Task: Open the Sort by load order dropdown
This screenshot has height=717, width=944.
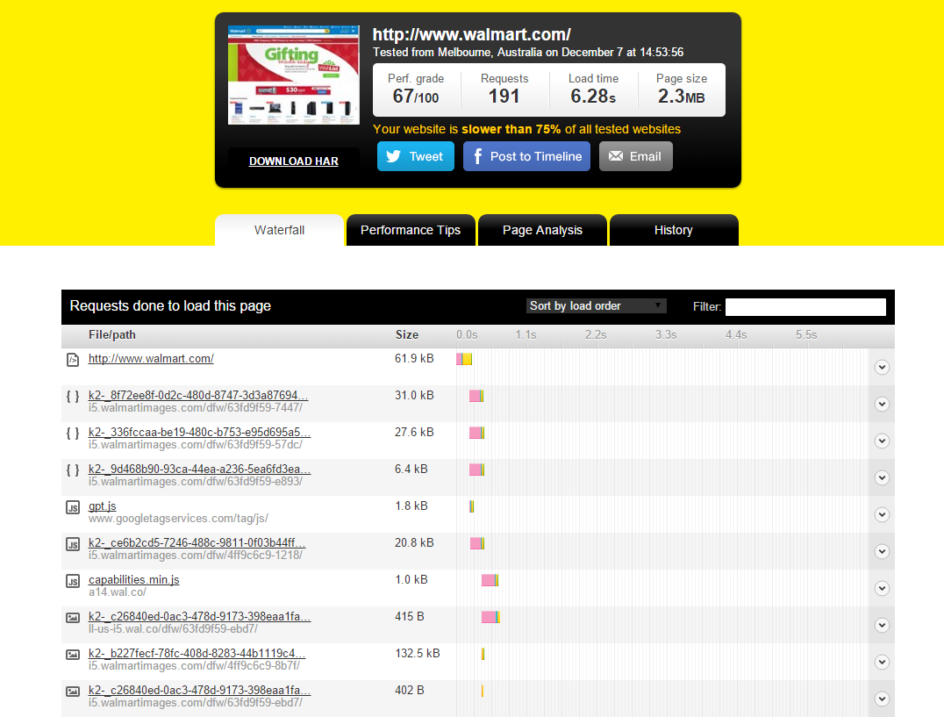Action: pos(596,305)
